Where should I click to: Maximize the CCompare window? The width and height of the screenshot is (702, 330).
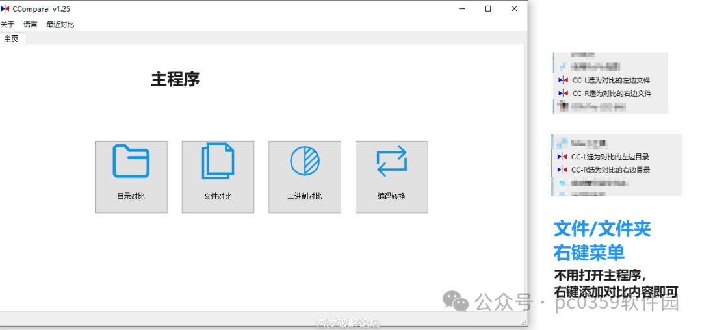tap(487, 9)
